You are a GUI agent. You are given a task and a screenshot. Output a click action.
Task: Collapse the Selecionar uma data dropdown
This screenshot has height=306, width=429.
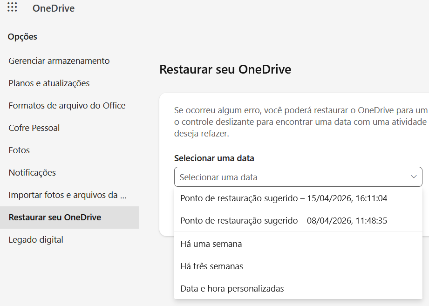click(x=298, y=177)
